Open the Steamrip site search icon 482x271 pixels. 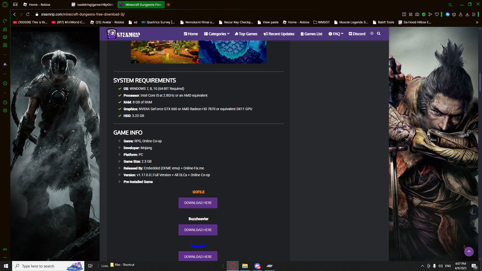(379, 33)
